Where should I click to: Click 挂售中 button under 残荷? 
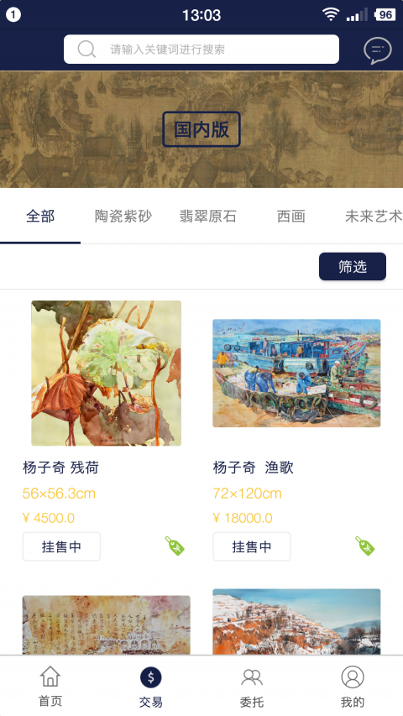click(x=61, y=546)
